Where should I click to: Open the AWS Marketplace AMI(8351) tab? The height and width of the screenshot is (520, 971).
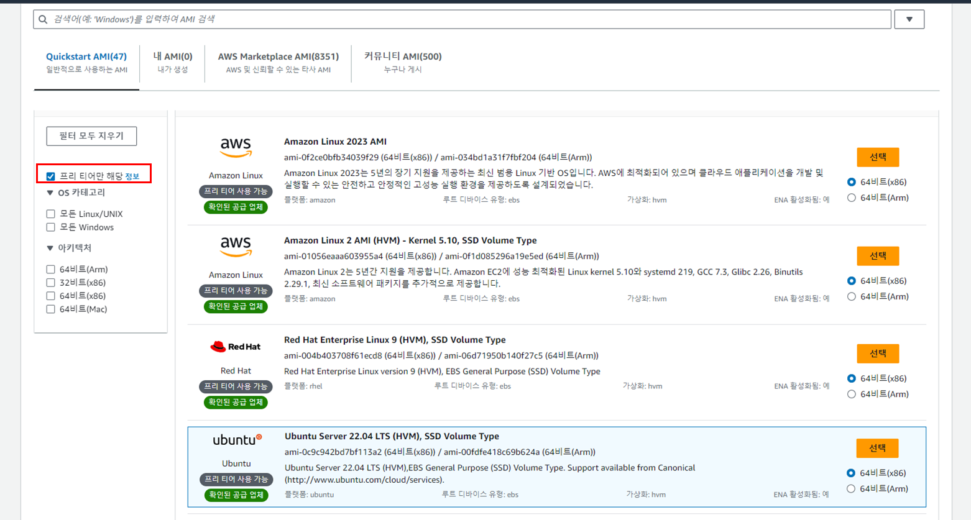pyautogui.click(x=278, y=62)
